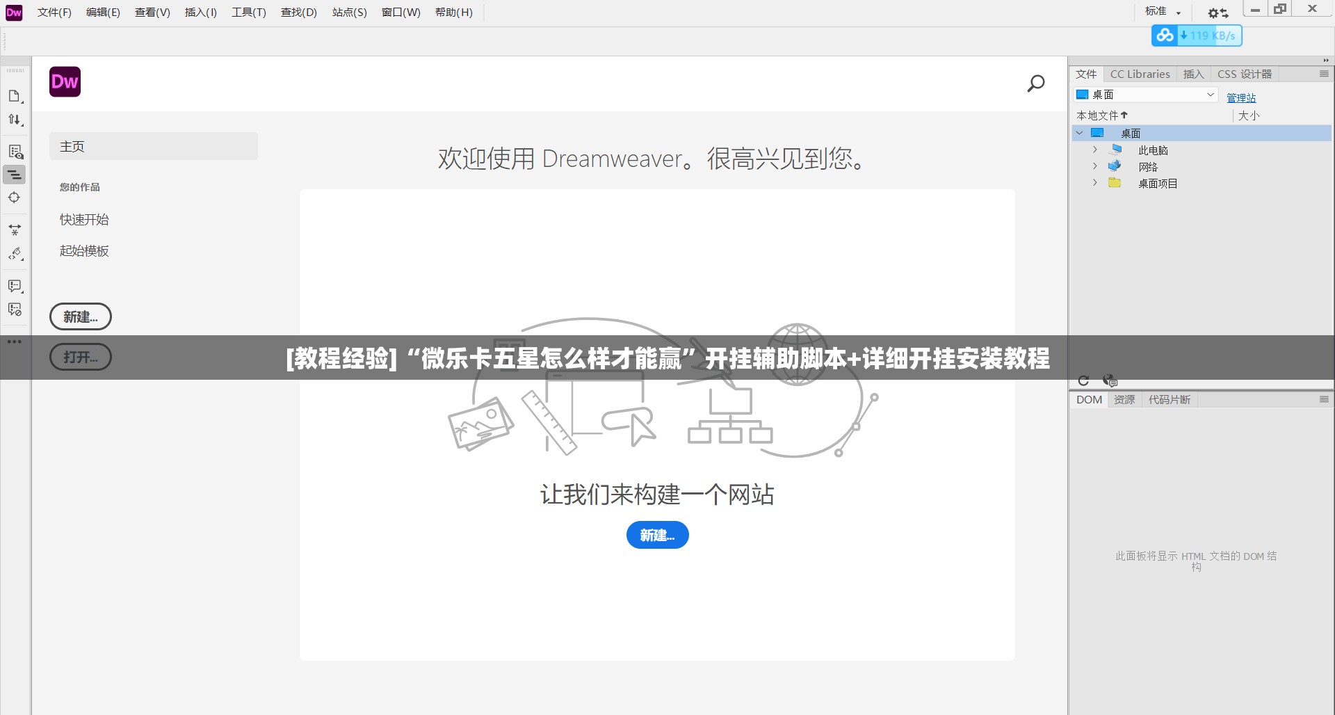Click the Refresh icon in Files panel footer
This screenshot has height=715, width=1335.
(x=1083, y=380)
